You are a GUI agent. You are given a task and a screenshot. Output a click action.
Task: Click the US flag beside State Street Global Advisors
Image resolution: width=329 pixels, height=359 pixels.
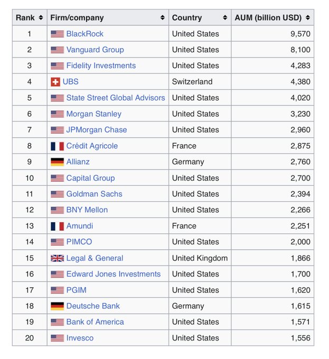(x=57, y=98)
